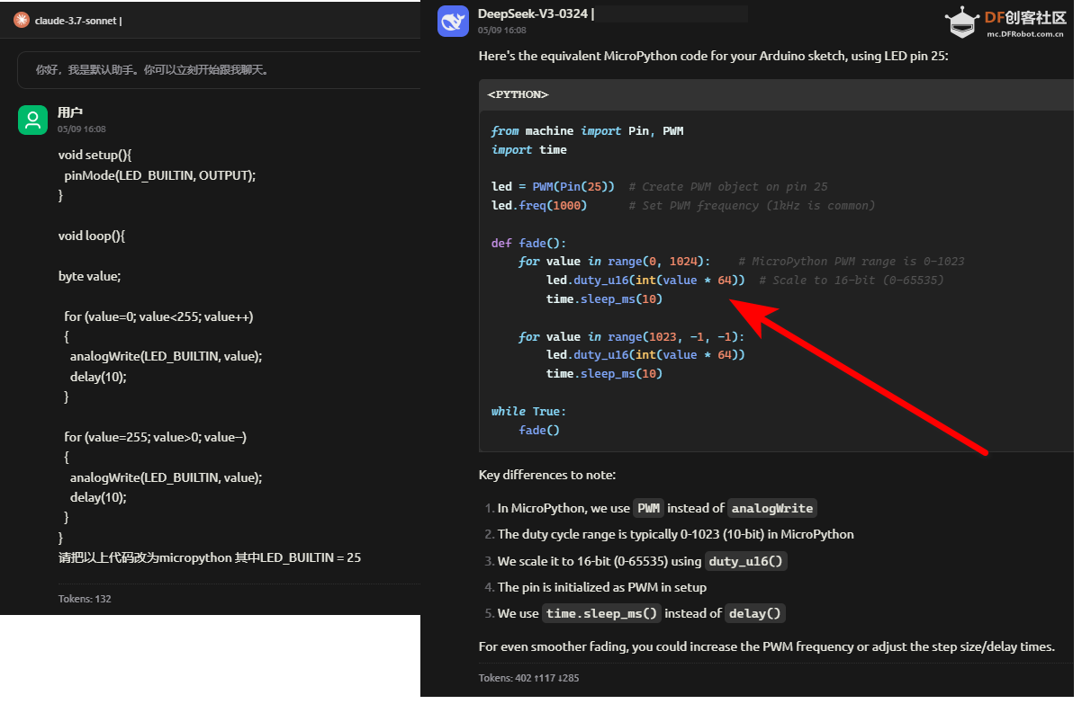This screenshot has height=704, width=1082.
Task: Click the default assistant greeting message box
Action: 219,69
